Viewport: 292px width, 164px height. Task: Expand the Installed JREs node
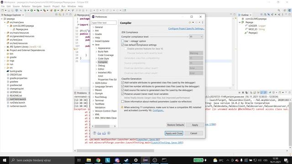(96, 72)
